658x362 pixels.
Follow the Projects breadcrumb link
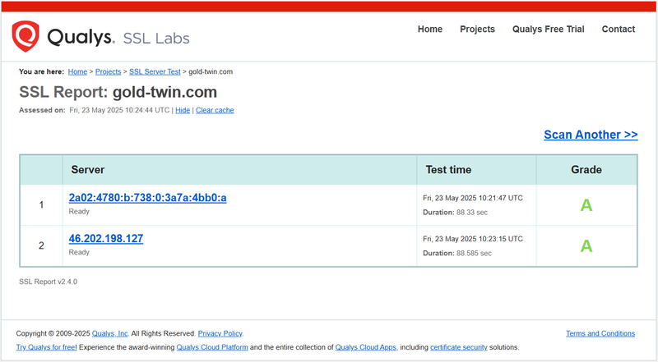pos(108,71)
